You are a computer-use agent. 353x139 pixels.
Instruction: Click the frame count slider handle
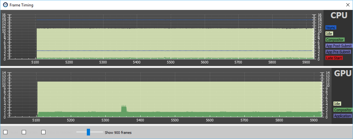coord(88,132)
